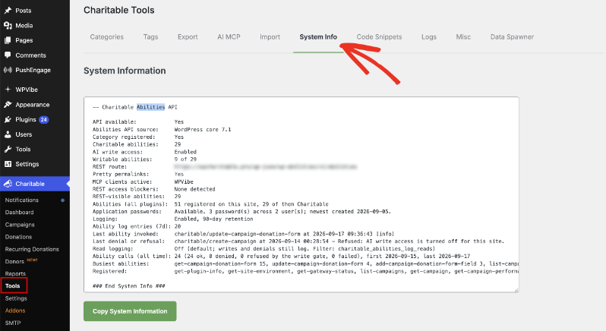Click the Tools wrench icon
This screenshot has height=331, width=606.
[8, 149]
